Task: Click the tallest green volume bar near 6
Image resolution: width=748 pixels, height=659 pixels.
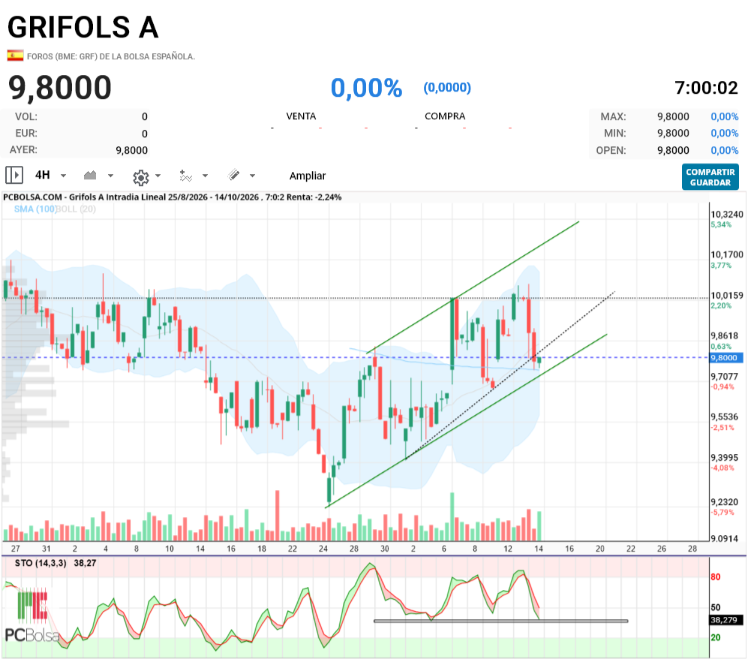Action: [x=452, y=516]
